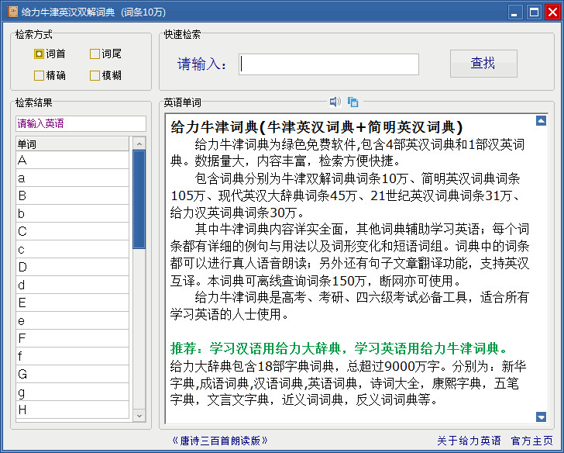Select uppercase 'D' in the word list

click(x=72, y=267)
